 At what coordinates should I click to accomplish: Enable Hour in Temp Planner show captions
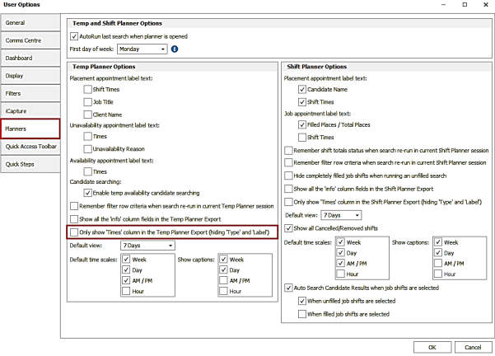pyautogui.click(x=223, y=291)
